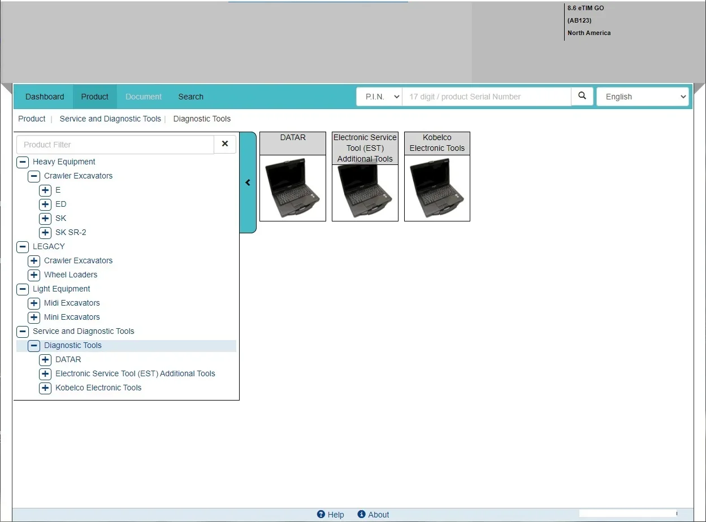Open the English language dropdown

pos(643,97)
